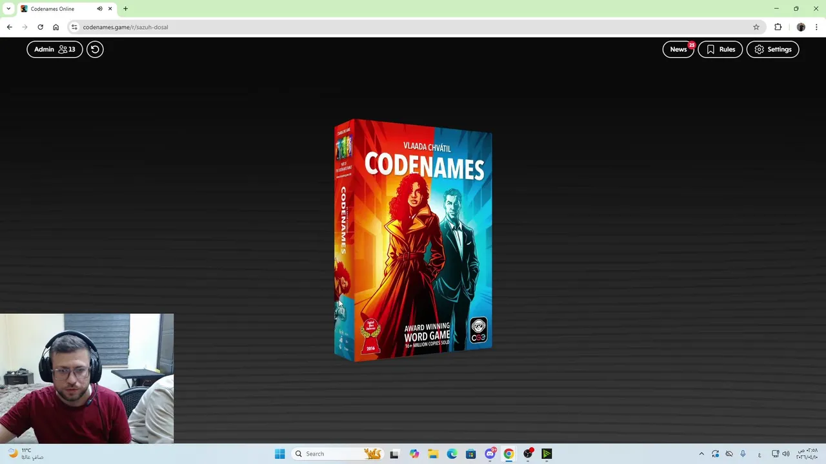The height and width of the screenshot is (464, 826).
Task: Open the browser extensions puzzle icon
Action: point(778,27)
